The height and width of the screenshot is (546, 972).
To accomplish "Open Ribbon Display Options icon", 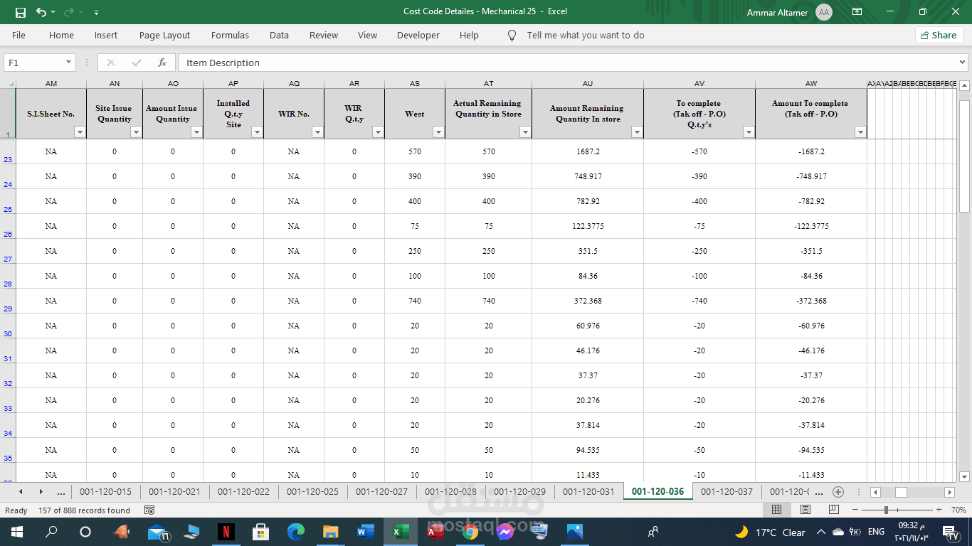I will (x=857, y=12).
